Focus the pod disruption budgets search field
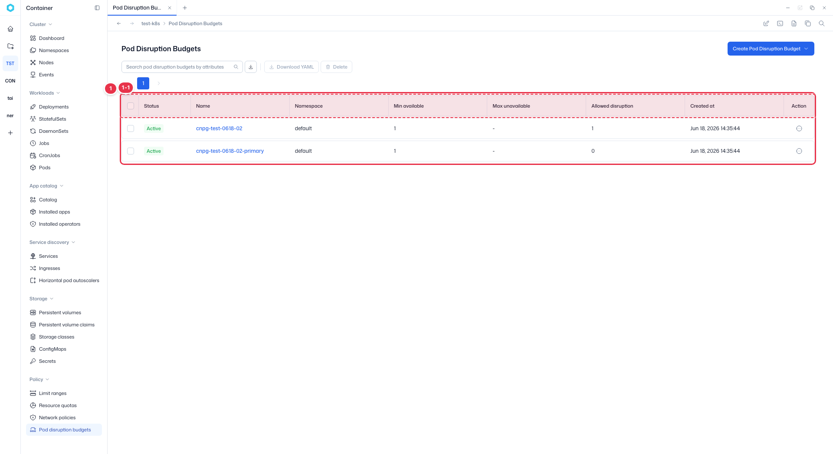This screenshot has height=454, width=833. (182, 67)
